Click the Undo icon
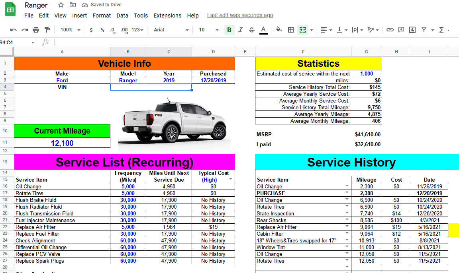This screenshot has height=273, width=459. click(14, 30)
